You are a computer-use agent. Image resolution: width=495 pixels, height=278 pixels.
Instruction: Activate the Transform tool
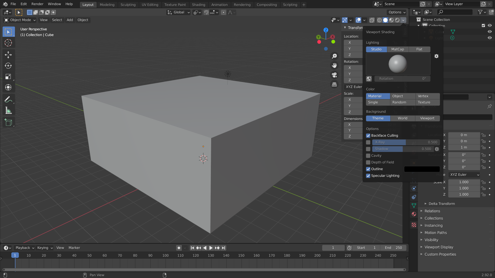pos(8,88)
